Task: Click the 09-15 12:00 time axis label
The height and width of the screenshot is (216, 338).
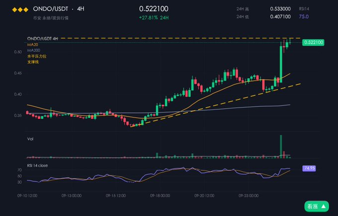Action: 116,196
